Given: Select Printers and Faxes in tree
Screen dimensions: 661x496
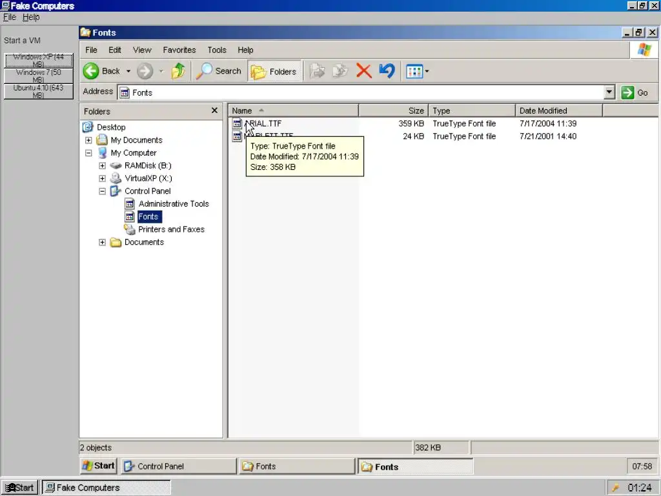Looking at the screenshot, I should coord(171,229).
